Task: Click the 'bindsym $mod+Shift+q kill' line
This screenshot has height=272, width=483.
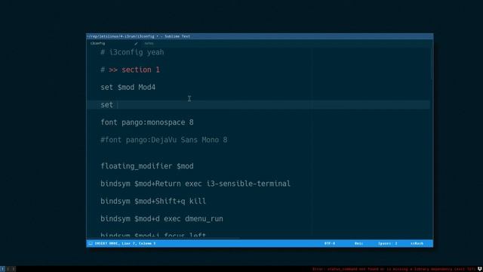Action: 153,202
